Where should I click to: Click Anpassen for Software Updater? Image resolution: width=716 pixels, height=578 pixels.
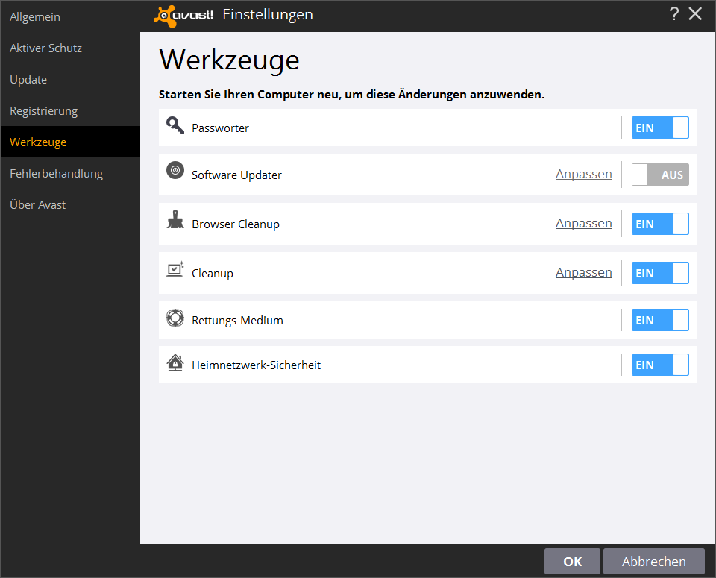pos(583,174)
